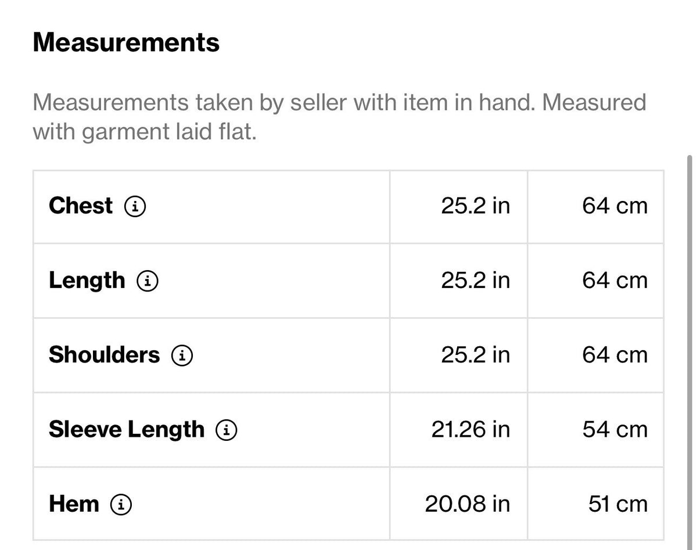Open the info icon next to Chest
Viewport: 697px width, 550px height.
tap(135, 206)
